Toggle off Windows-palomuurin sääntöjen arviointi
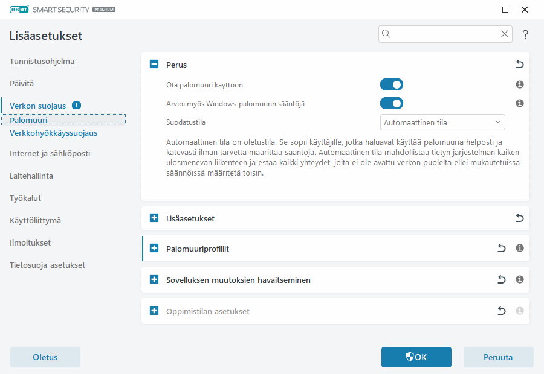The height and width of the screenshot is (374, 544). pos(392,103)
